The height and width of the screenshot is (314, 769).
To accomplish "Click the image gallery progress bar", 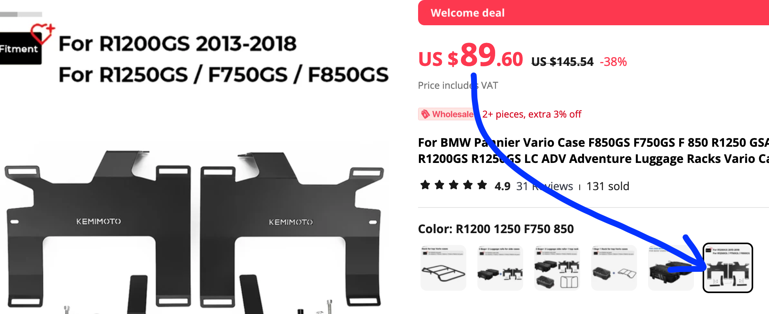I will pyautogui.click(x=21, y=14).
